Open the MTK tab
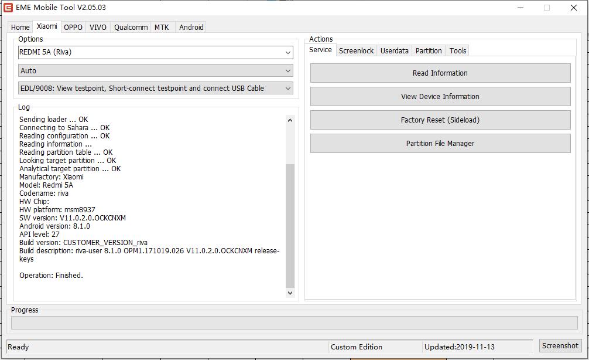The width and height of the screenshot is (589, 360). [162, 27]
